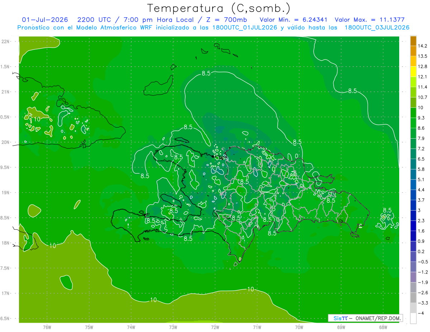Image resolution: width=430 pixels, height=332 pixels.
Task: Click the 'Temperatura (C,somb.)' map title
Action: [218, 8]
